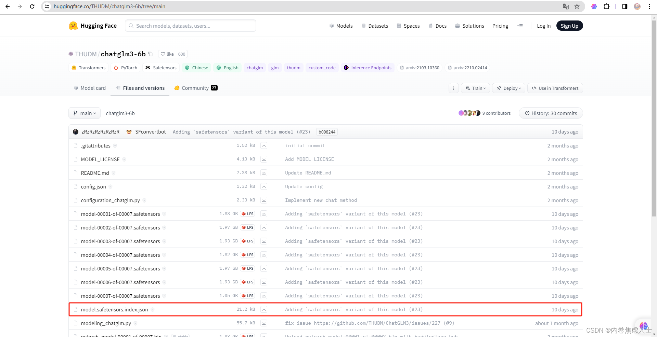Download model-00005-of-00007.safetensors icon
The height and width of the screenshot is (337, 657).
[x=264, y=268]
